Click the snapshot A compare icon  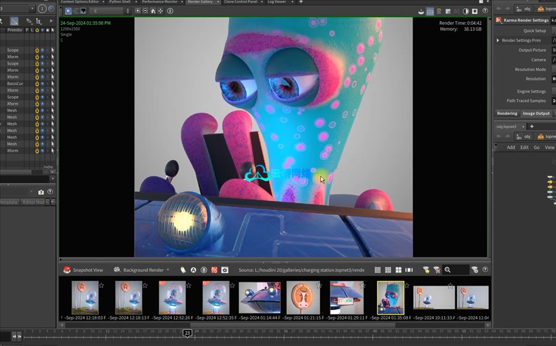tap(193, 270)
